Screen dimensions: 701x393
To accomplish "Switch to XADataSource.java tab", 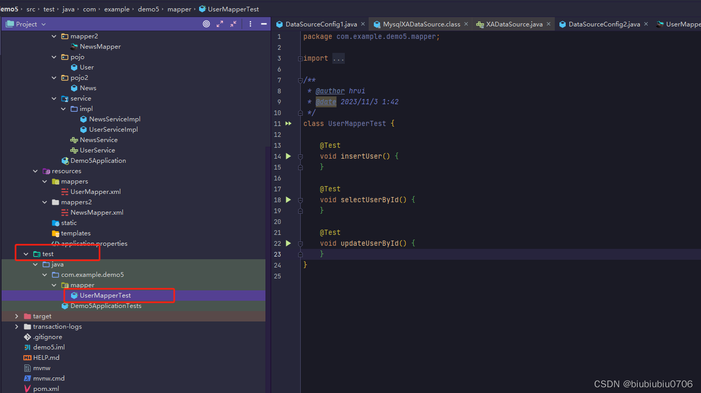I will pyautogui.click(x=514, y=24).
